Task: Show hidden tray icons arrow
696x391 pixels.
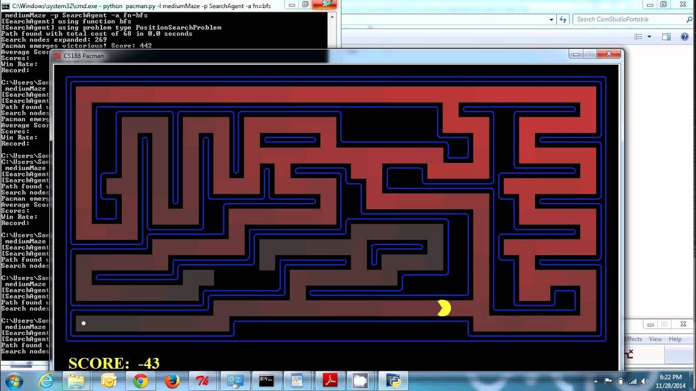Action: click(597, 381)
